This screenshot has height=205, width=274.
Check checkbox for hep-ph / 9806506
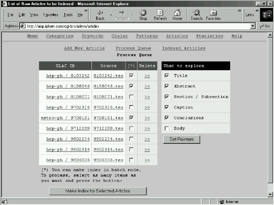[131, 160]
